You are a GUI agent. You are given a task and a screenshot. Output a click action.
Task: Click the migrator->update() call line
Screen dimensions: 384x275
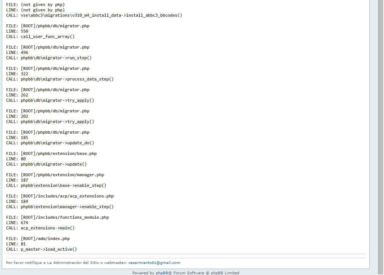pos(54,164)
